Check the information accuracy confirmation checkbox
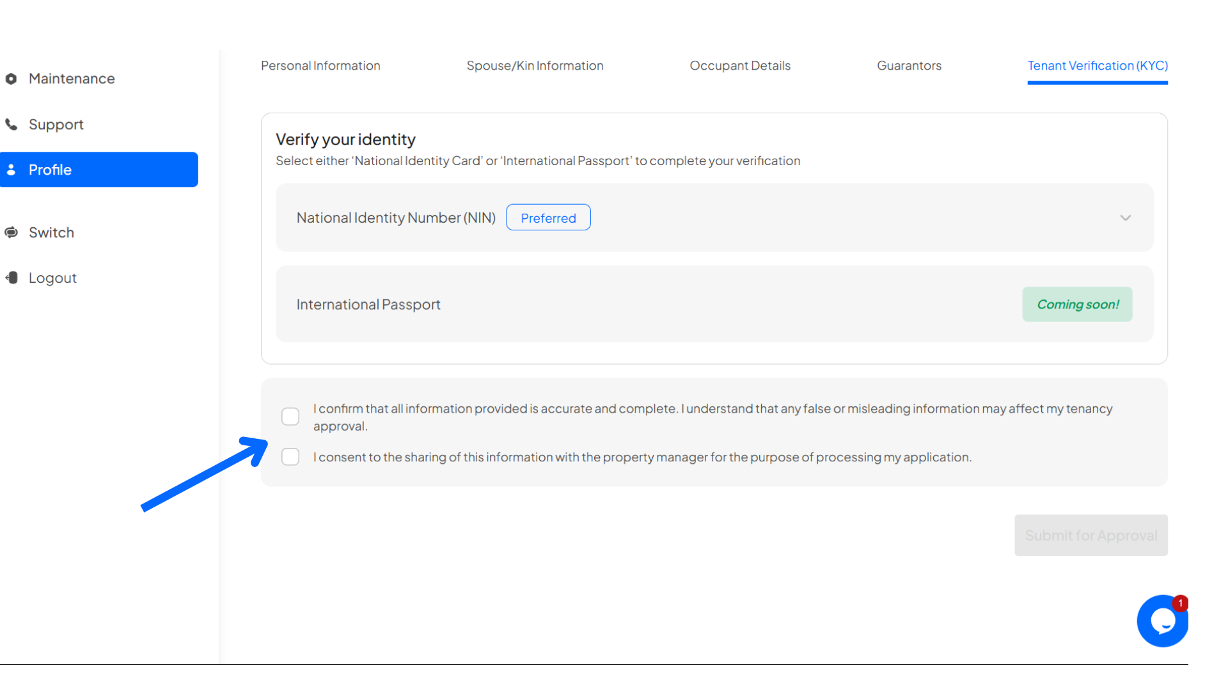Screen dimensions: 1228x691 click(290, 417)
